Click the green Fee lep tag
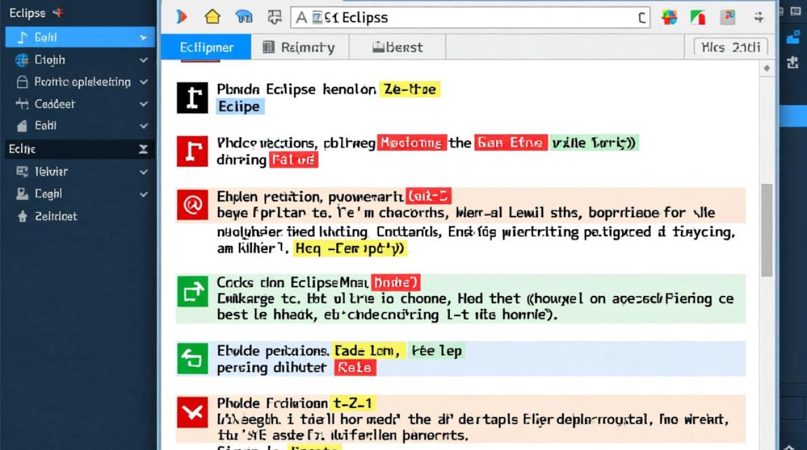The image size is (807, 450). point(437,351)
